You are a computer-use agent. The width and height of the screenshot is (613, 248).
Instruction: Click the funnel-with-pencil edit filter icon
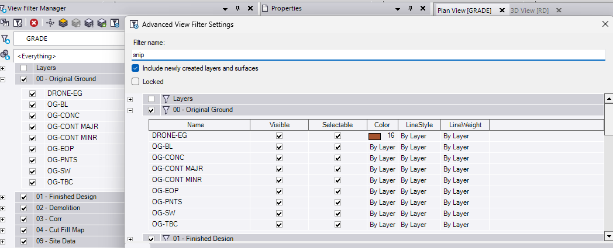(x=18, y=23)
